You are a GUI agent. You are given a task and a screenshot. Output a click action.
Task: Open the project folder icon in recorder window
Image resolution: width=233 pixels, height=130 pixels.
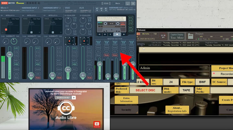pyautogui.click(x=191, y=36)
